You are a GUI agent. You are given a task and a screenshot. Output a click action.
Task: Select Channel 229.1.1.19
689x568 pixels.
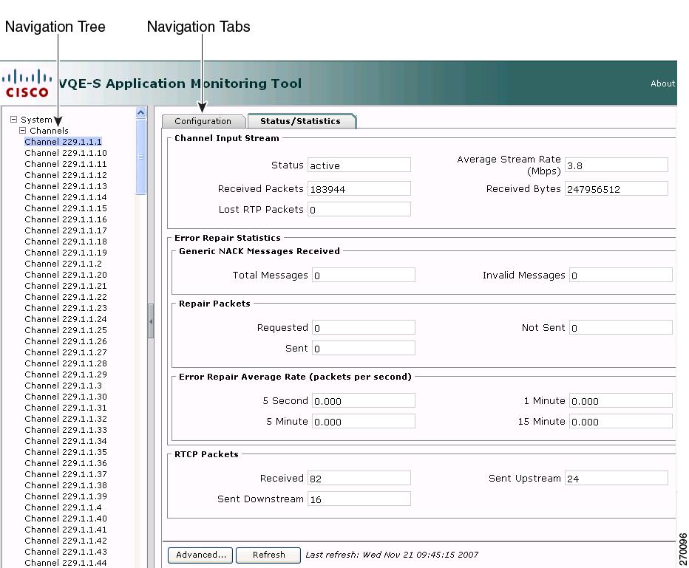pos(66,253)
